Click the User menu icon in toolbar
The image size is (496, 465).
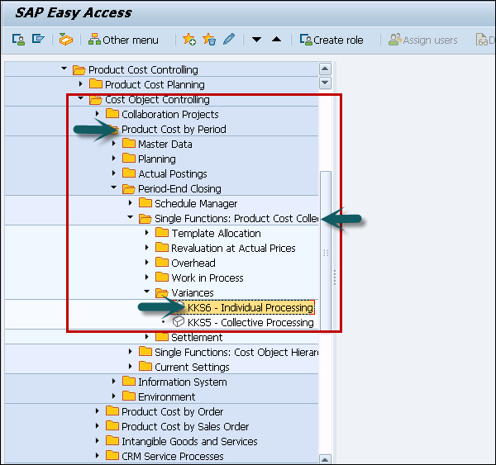(19, 40)
